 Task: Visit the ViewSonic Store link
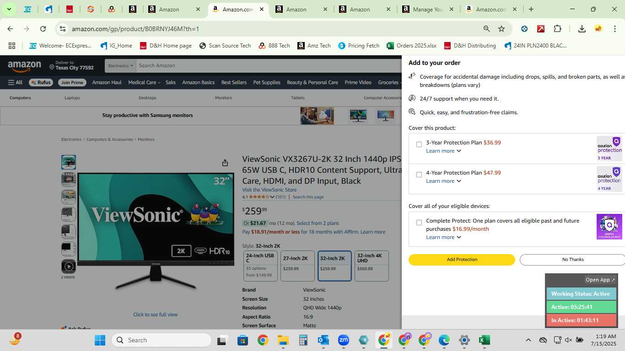[x=269, y=190]
